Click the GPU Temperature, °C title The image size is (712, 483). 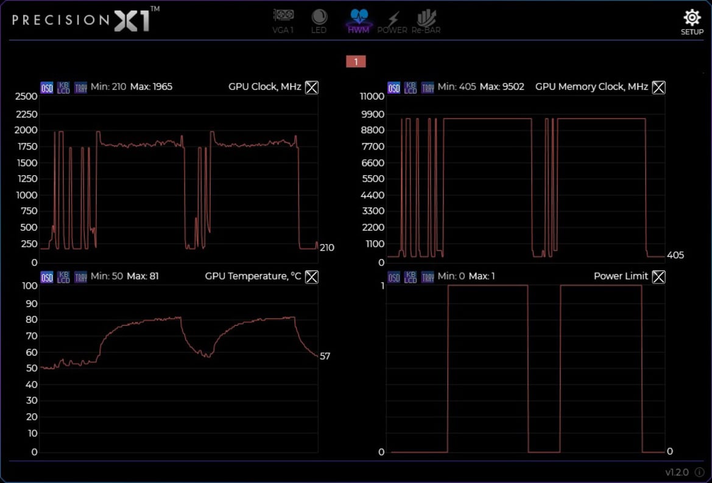[x=253, y=276]
